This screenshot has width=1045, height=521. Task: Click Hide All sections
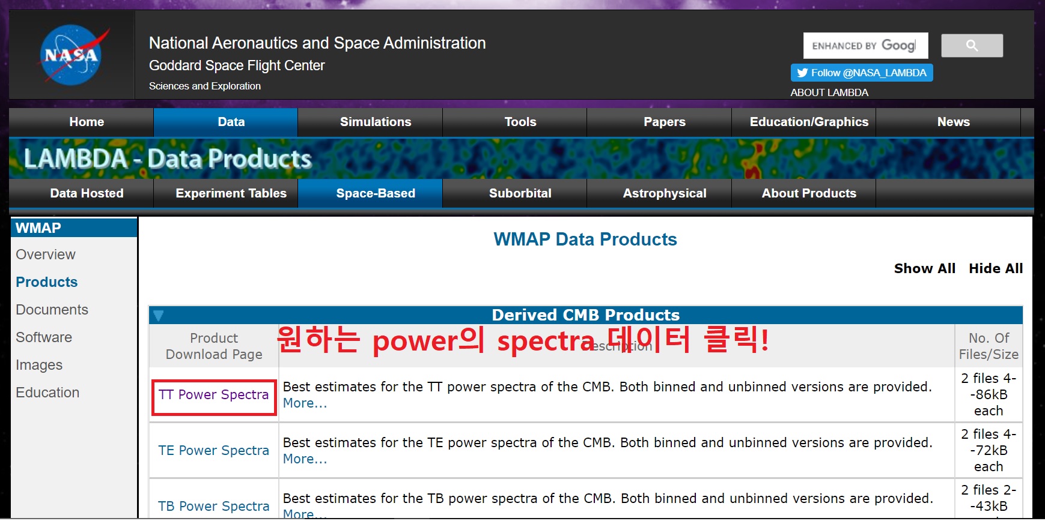(x=996, y=268)
